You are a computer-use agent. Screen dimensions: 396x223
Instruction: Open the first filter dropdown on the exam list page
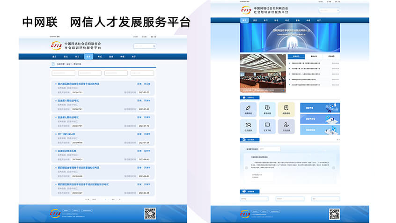click(x=63, y=73)
